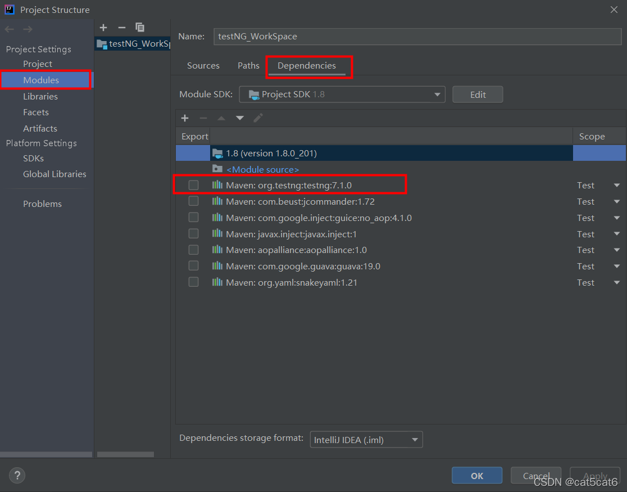Click the module Name input field
Screen dimensions: 627x492
(417, 37)
